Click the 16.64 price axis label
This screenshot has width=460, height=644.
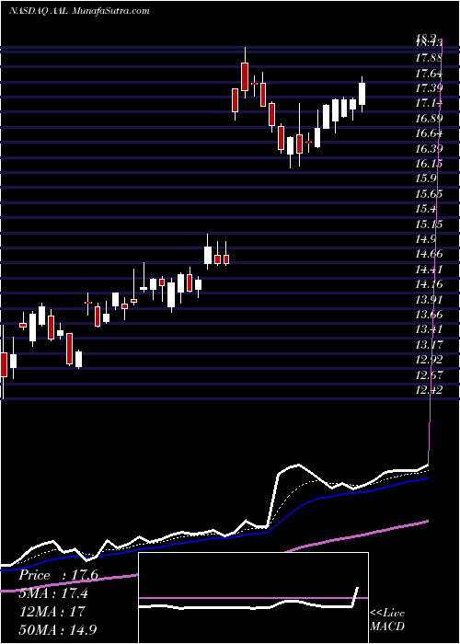[429, 133]
